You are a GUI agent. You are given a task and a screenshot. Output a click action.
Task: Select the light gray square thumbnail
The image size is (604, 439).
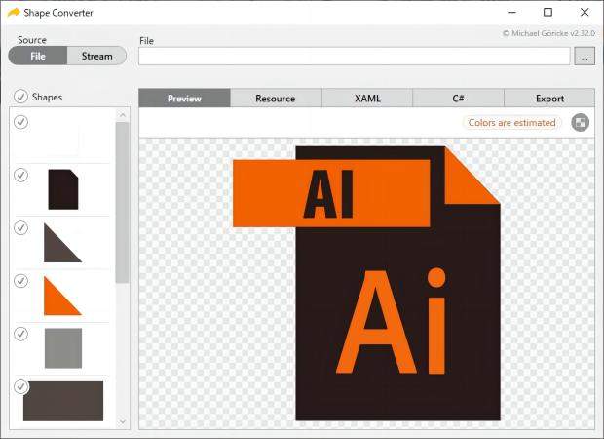[63, 348]
